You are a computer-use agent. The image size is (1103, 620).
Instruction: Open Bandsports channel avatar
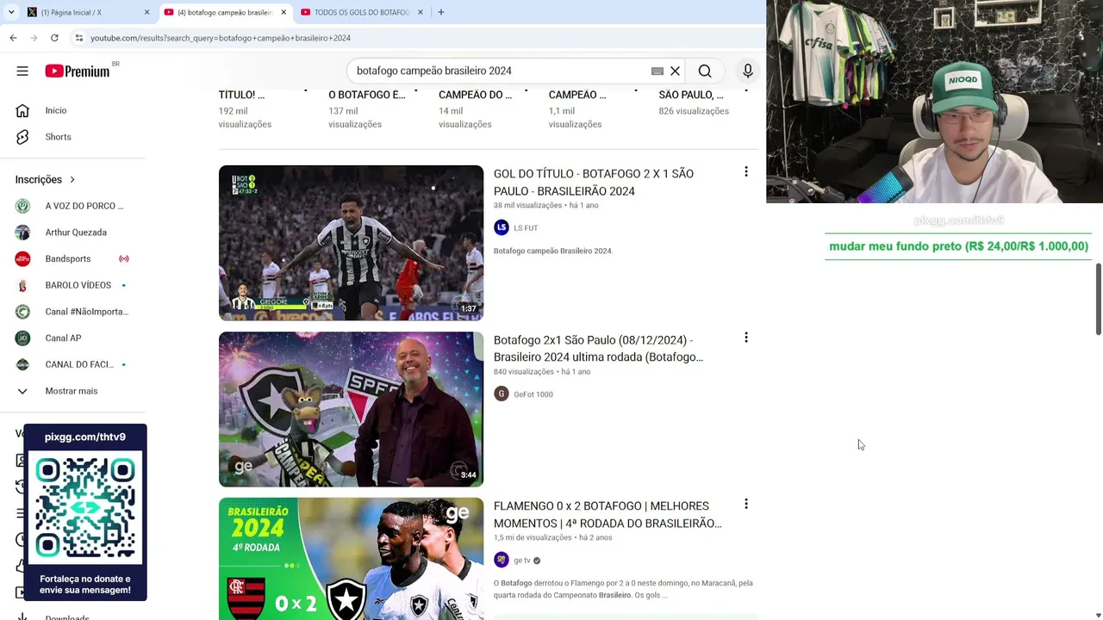(x=23, y=258)
